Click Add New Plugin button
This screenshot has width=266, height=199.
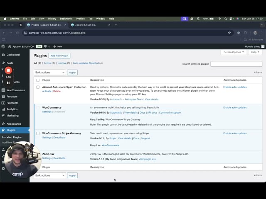[x=59, y=56]
